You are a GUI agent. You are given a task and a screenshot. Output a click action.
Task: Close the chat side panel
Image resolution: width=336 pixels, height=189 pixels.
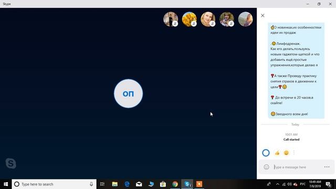[x=262, y=16]
